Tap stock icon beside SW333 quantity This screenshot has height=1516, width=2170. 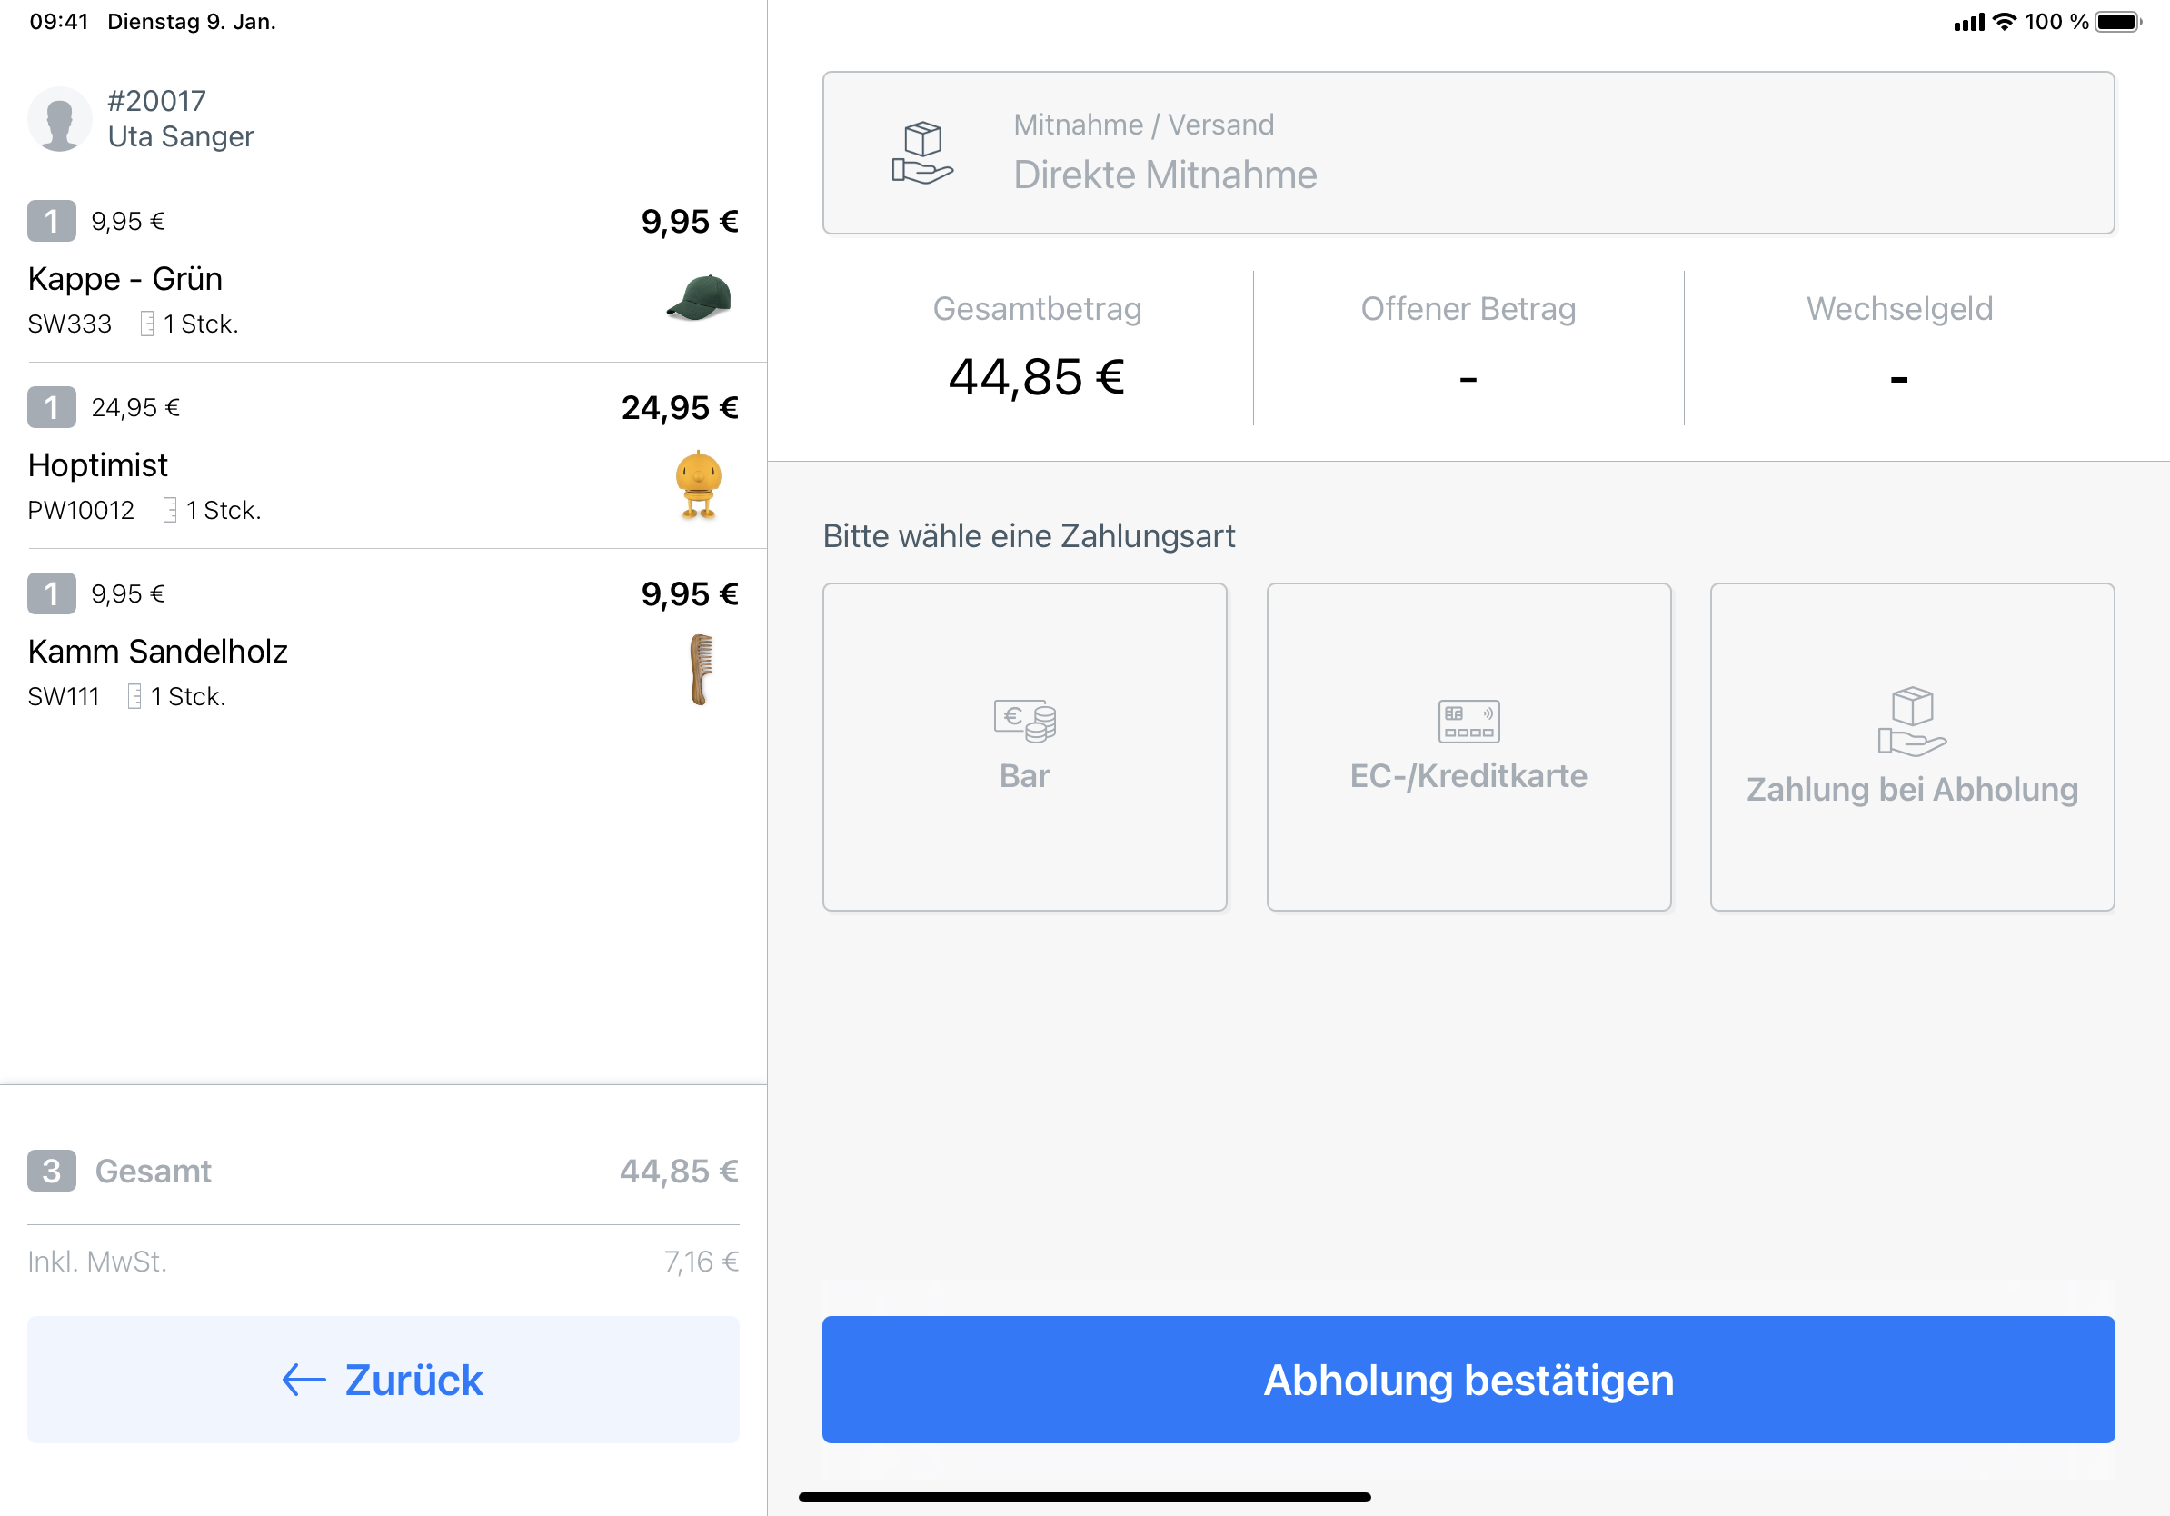pos(147,324)
